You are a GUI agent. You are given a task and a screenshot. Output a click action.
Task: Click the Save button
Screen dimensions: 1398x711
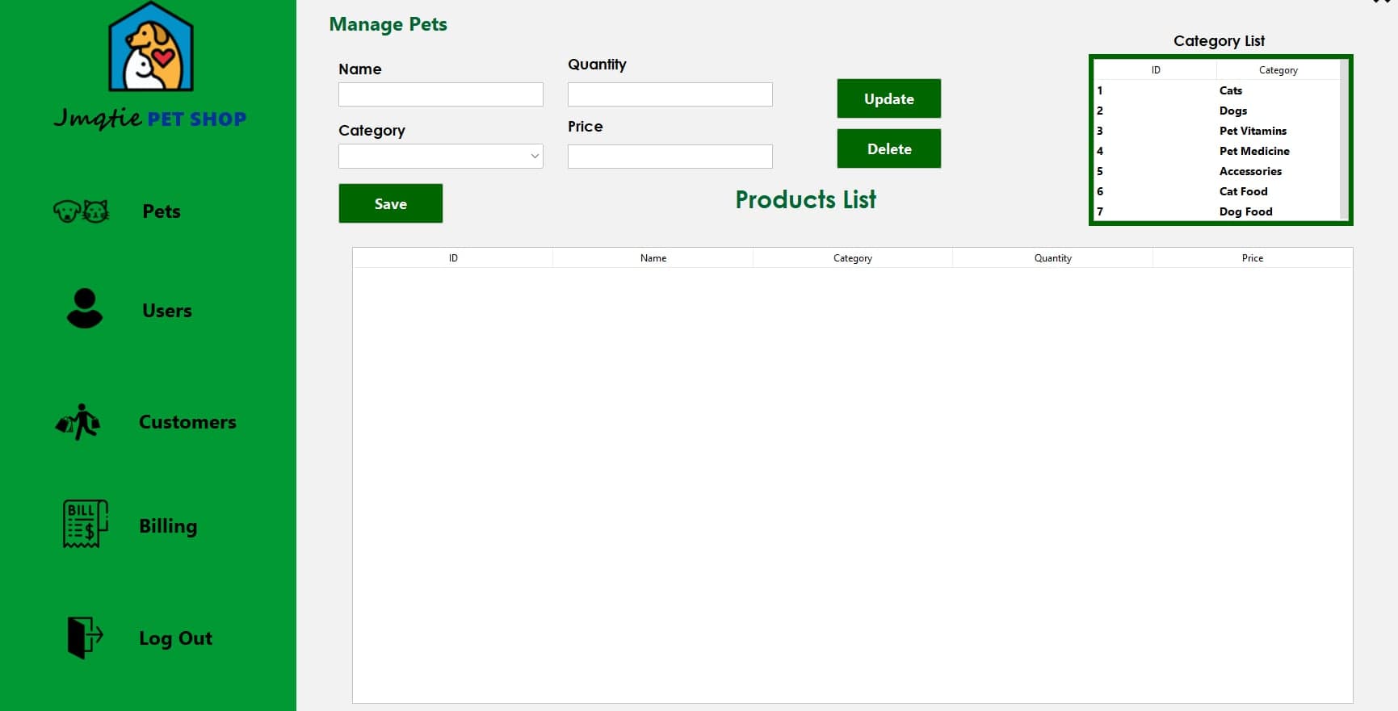click(391, 203)
